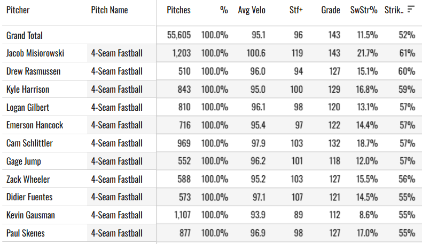This screenshot has height=244, width=422.
Task: Click the Pitch Name column header
Action: [x=110, y=10]
